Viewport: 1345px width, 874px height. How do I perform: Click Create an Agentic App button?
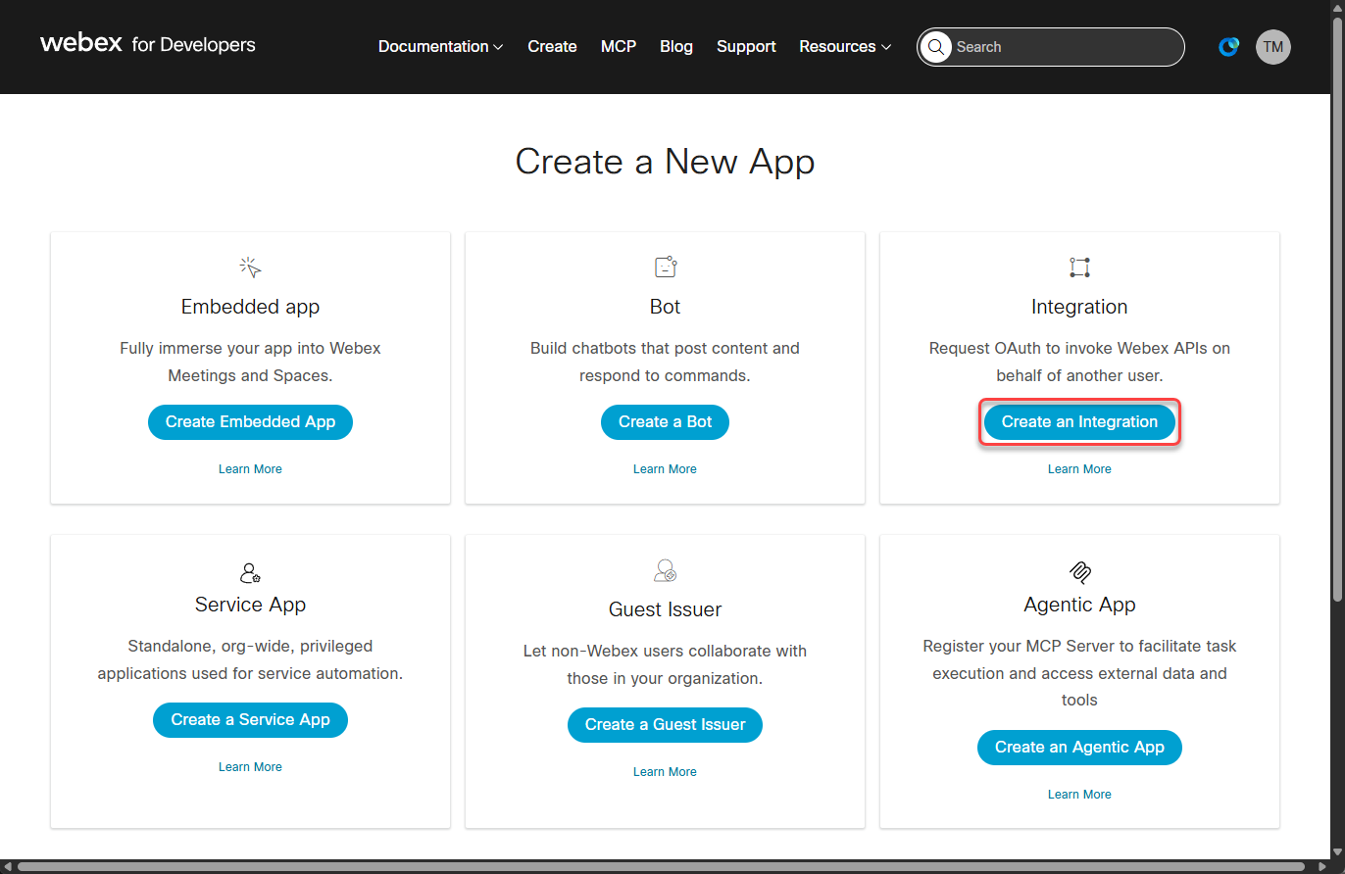[1079, 747]
